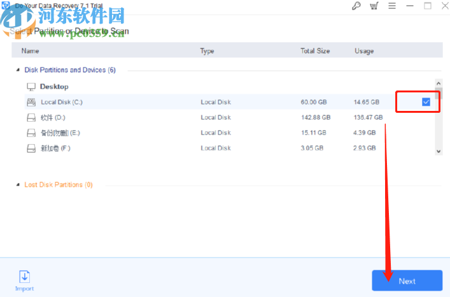Viewport: 450px width, 297px height.
Task: Click the 60.00 GB size value
Action: click(314, 102)
